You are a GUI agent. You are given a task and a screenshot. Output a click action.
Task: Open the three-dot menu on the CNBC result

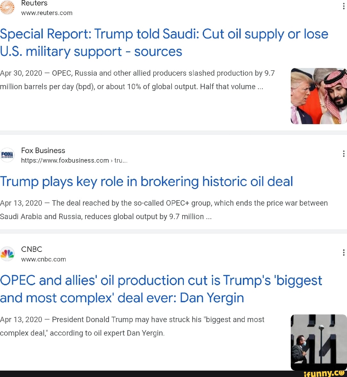point(343,253)
